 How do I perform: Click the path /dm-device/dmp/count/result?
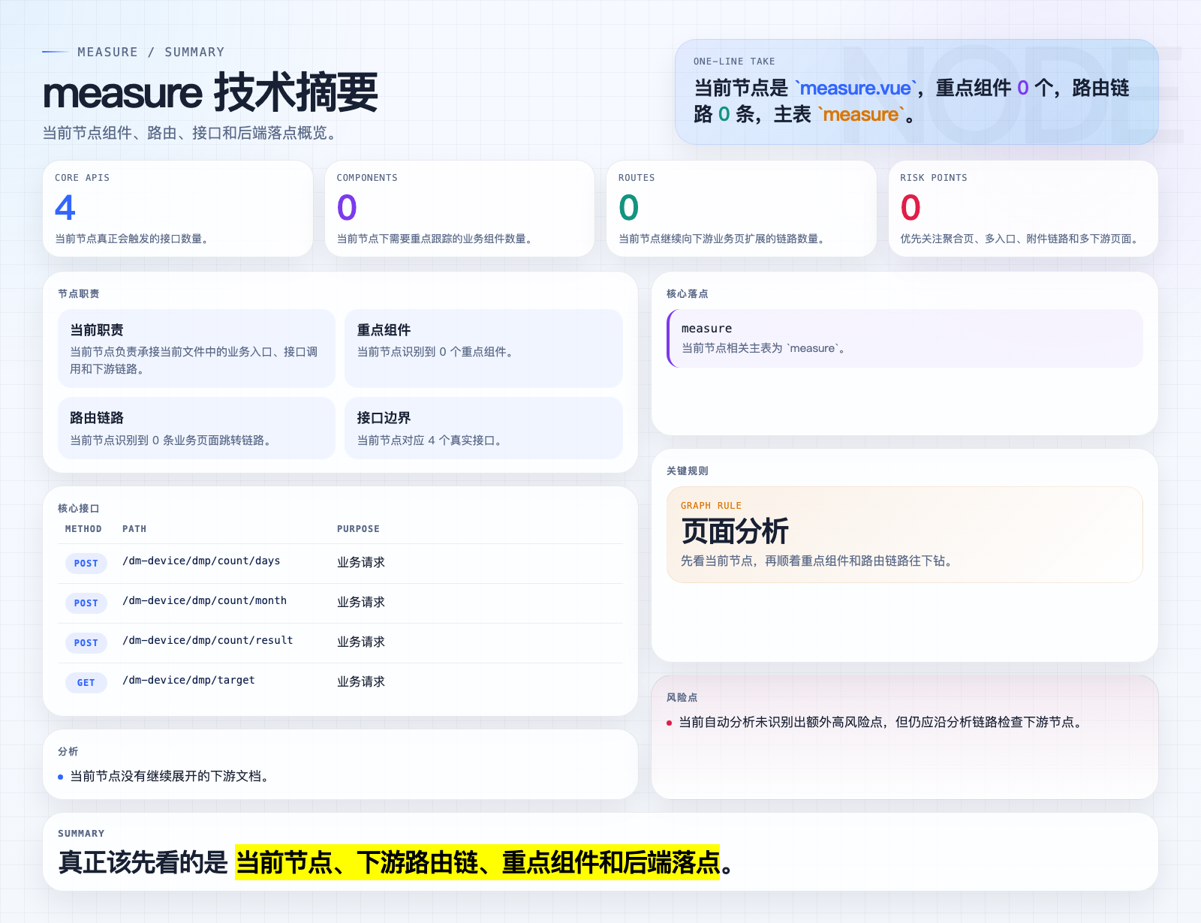pyautogui.click(x=208, y=640)
